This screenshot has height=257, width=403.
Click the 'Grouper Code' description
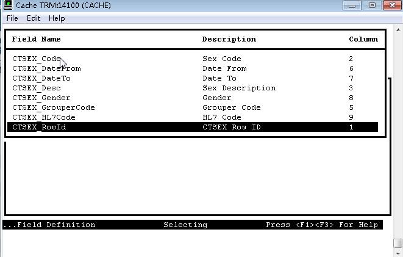(x=232, y=107)
